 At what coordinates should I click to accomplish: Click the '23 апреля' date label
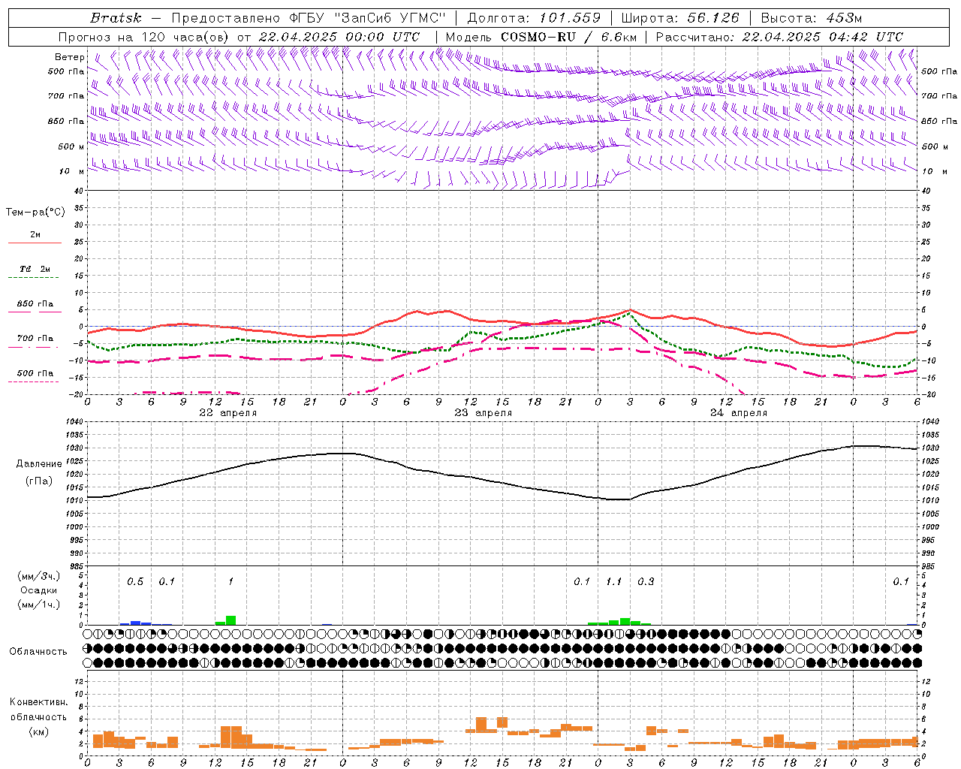(483, 413)
